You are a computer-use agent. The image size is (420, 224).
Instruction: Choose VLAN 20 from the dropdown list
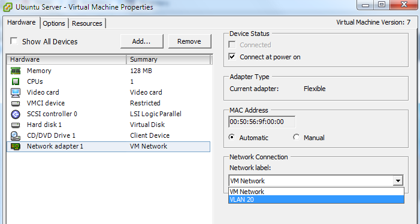click(316, 199)
